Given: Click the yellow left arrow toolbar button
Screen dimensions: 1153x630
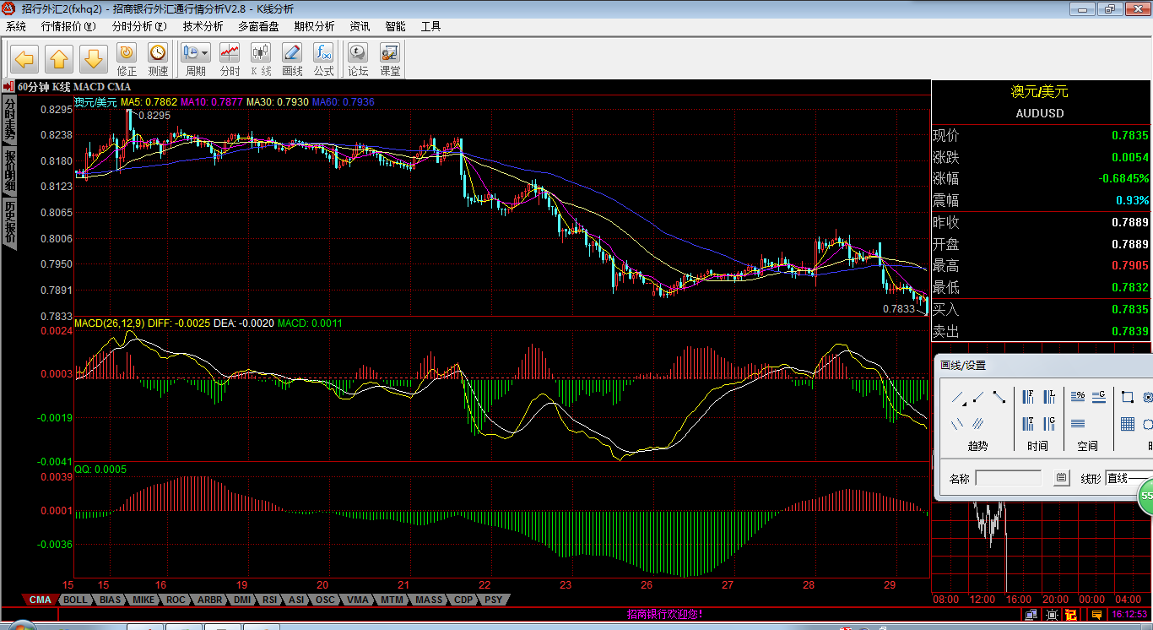Looking at the screenshot, I should [x=24, y=59].
